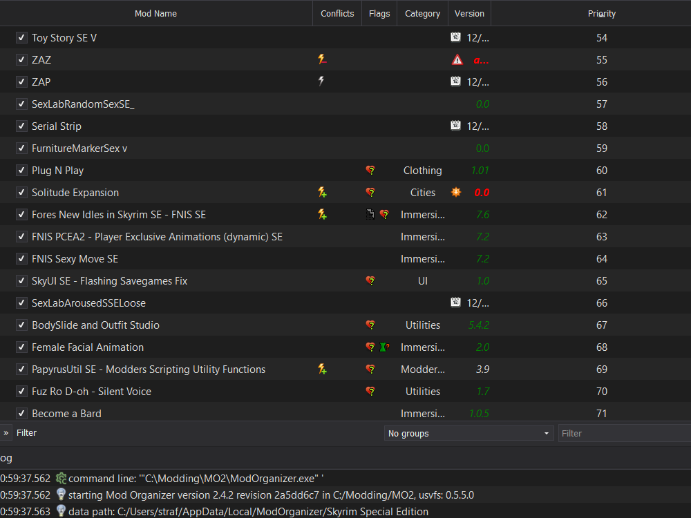Click the Female Facial Animation green tracked flag
The image size is (691, 518).
pyautogui.click(x=384, y=347)
